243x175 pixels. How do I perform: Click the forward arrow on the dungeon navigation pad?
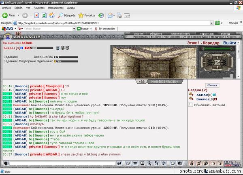coord(217,57)
